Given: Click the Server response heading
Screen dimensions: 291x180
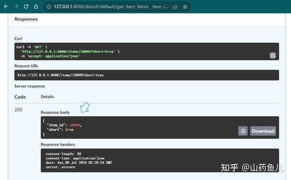Looking at the screenshot, I should click(30, 86).
